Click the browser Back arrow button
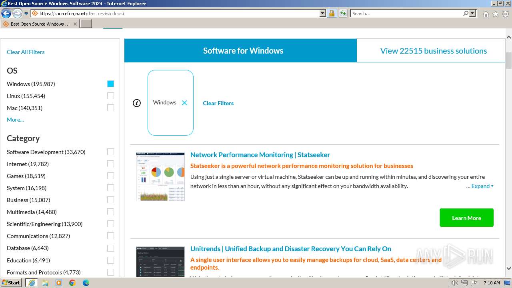This screenshot has width=512, height=288. click(x=6, y=14)
